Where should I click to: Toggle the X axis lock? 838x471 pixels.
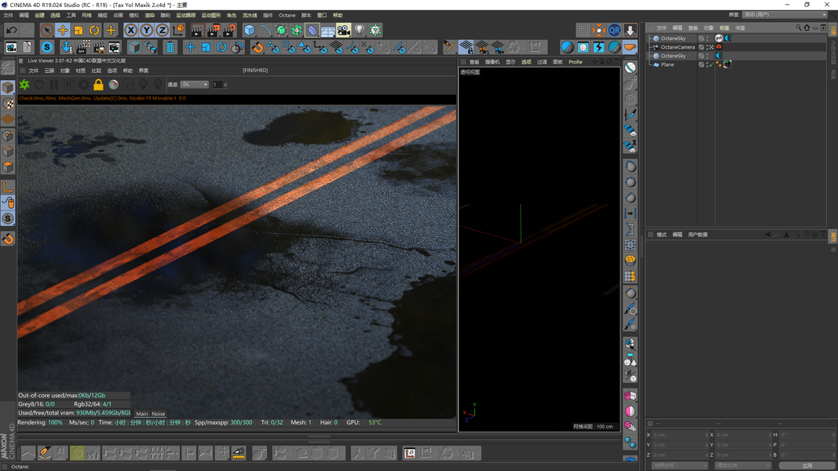131,31
